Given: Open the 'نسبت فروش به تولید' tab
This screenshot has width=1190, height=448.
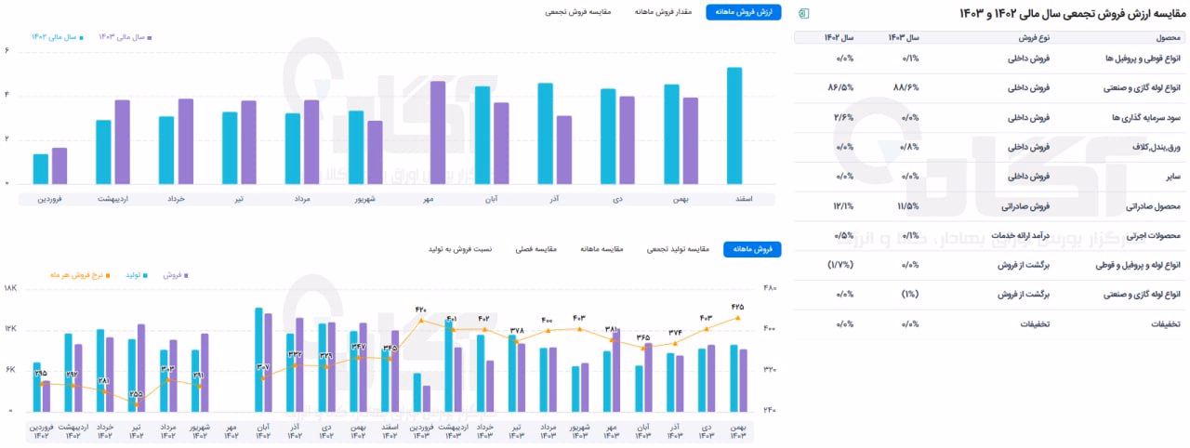Looking at the screenshot, I should pyautogui.click(x=459, y=249).
